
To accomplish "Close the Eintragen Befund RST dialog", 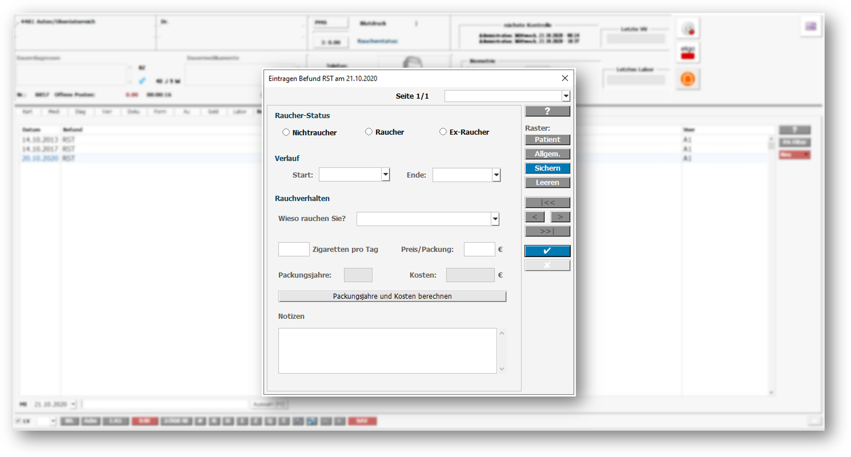I will 565,78.
